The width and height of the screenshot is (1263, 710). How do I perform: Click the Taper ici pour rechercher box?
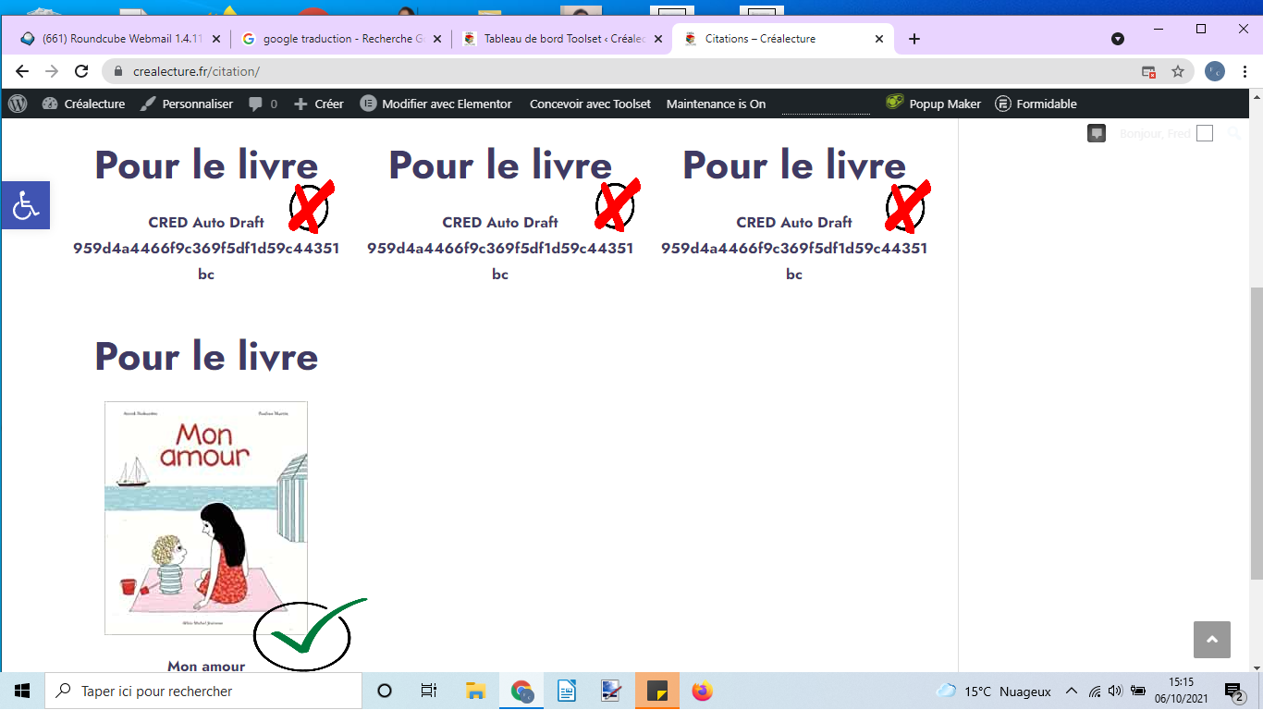tap(203, 691)
